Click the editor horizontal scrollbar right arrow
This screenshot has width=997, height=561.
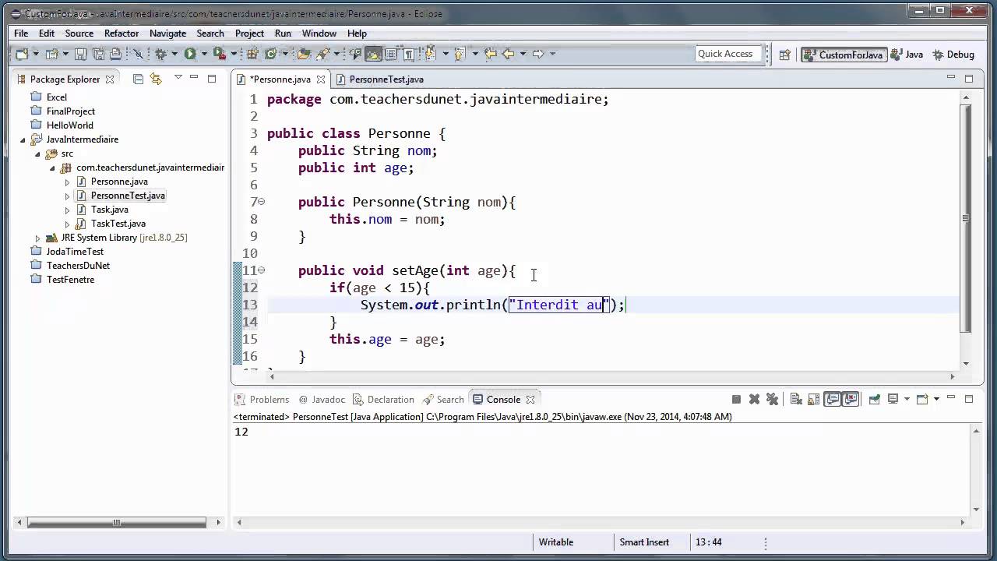(x=952, y=377)
